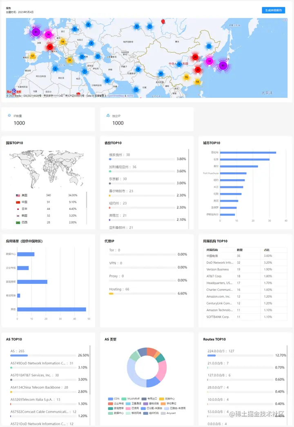The image size is (294, 427).
Task: Toggle the 交换中心 legend item
Action: [x=167, y=399]
